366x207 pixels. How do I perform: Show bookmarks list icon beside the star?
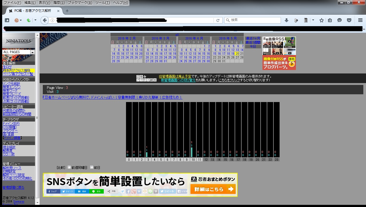pos(330,20)
